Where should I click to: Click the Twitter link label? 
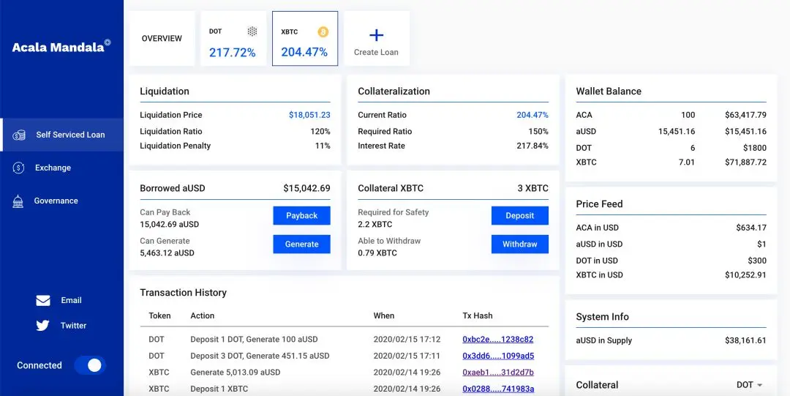74,326
